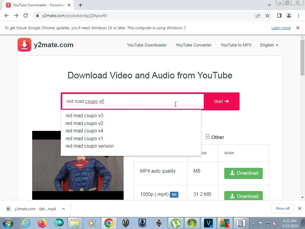Open the Chrome profile menu

click(x=289, y=16)
